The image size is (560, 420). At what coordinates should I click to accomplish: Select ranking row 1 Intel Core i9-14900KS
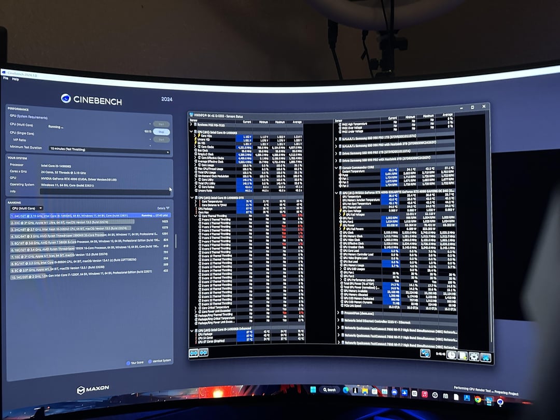90,216
